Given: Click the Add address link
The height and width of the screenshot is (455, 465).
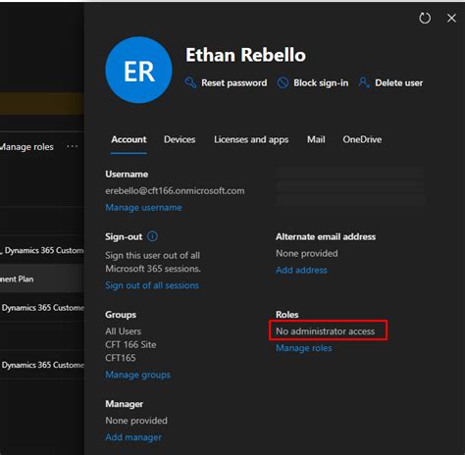Looking at the screenshot, I should pyautogui.click(x=301, y=271).
